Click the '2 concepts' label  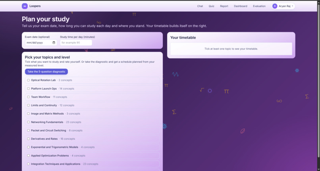(x=65, y=80)
